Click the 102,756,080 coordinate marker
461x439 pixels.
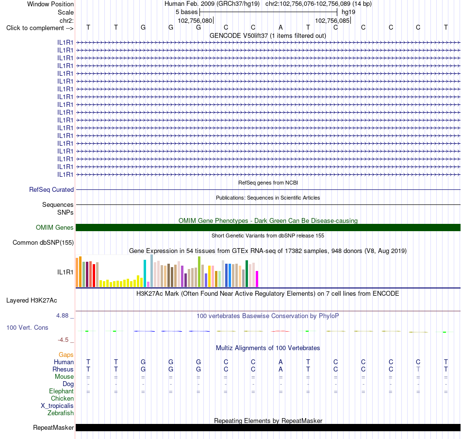tap(195, 20)
